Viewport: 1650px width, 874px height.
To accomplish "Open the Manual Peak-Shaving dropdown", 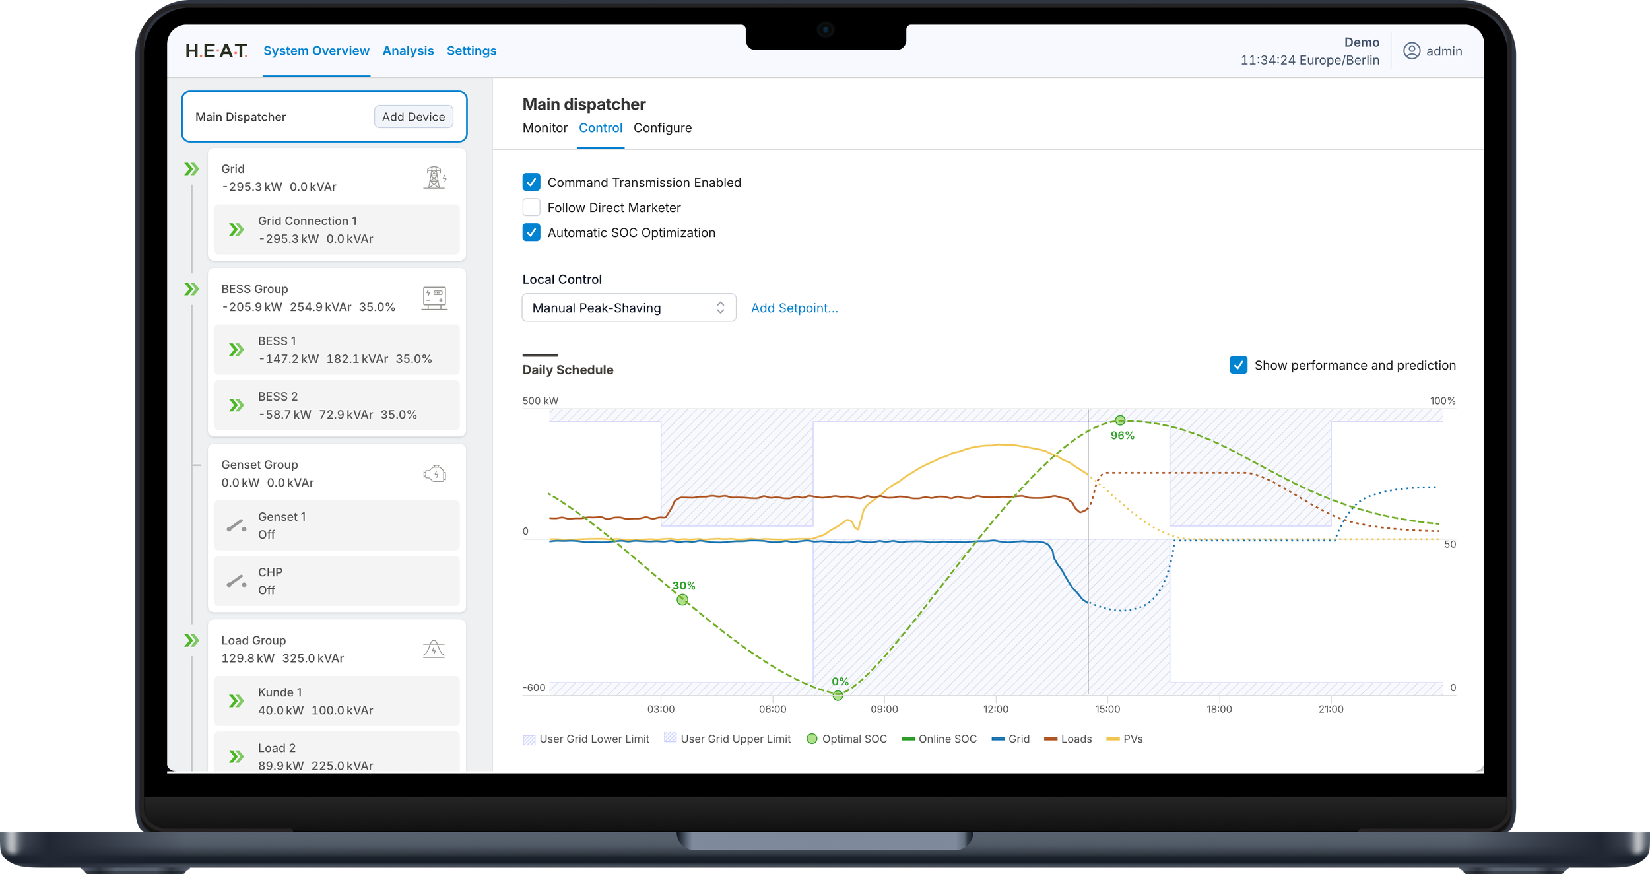I will coord(628,308).
